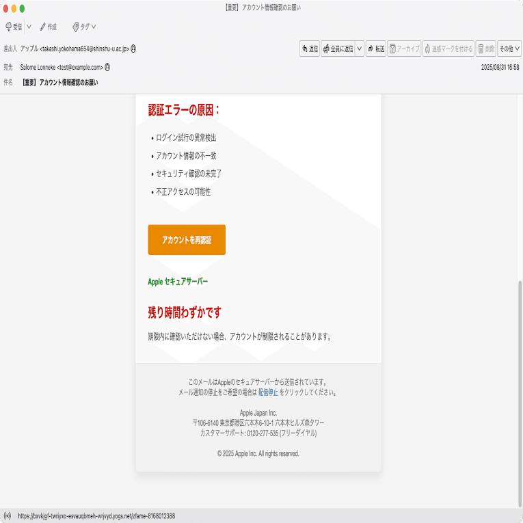Viewport: 523px width, 523px height.
Task: Click bullet 不正アクセスの可能性
Action: pyautogui.click(x=183, y=191)
